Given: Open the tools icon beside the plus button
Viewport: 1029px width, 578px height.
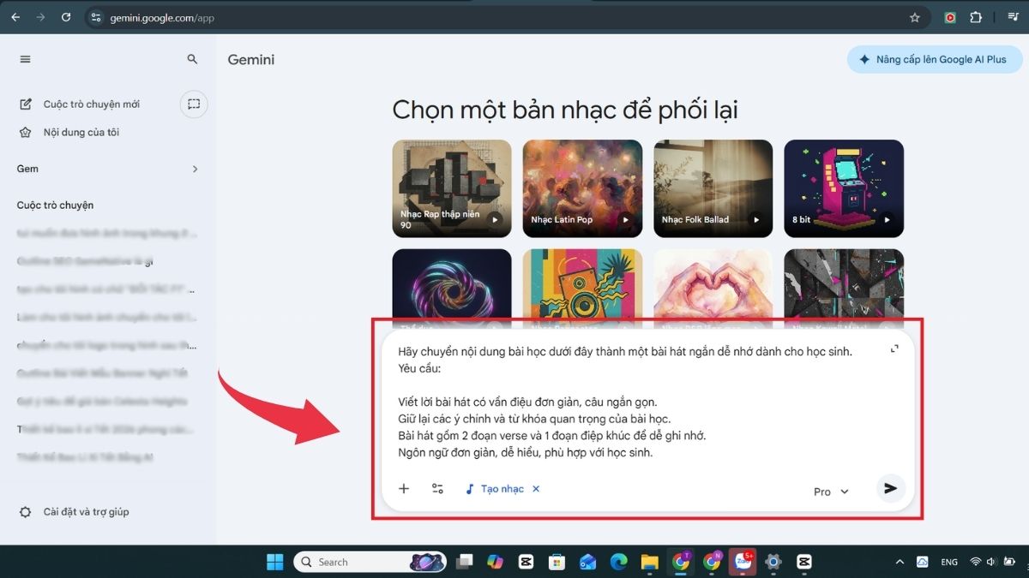Looking at the screenshot, I should point(437,488).
